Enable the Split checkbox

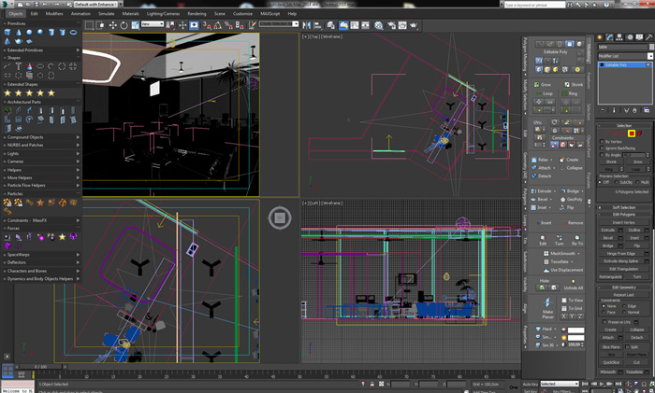pos(627,346)
